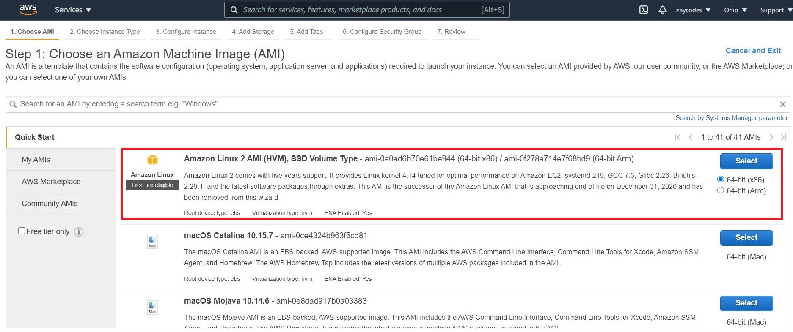This screenshot has width=793, height=332.
Task: Click the '1 to 41 of 41 AMIs' text
Action: tap(731, 137)
